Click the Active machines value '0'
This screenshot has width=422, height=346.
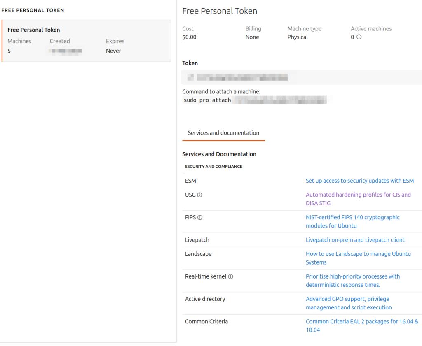point(352,37)
